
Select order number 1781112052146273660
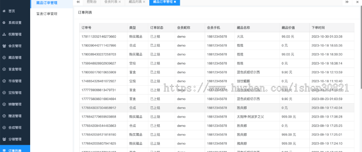[99, 36]
